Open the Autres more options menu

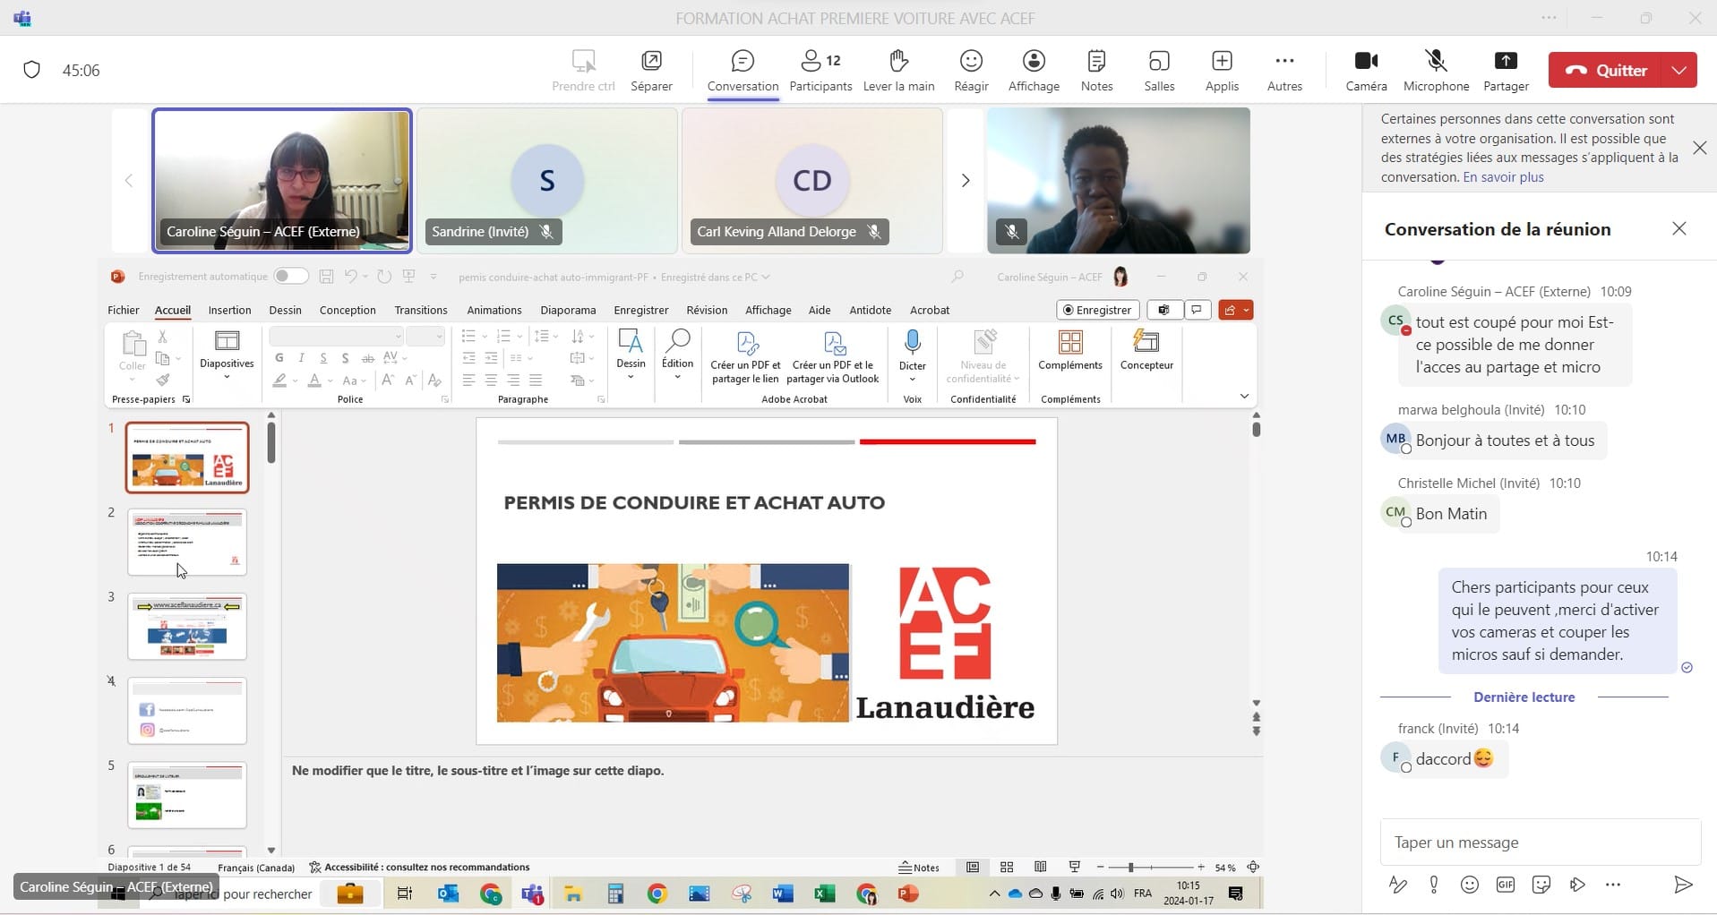(x=1284, y=71)
